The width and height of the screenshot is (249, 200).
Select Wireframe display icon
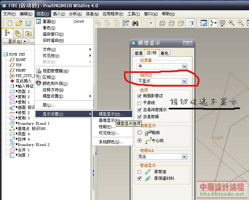pyautogui.click(x=162, y=24)
